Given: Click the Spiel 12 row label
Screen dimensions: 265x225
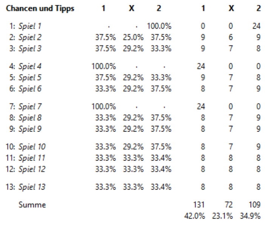Looking at the screenshot, I should 32,169.
